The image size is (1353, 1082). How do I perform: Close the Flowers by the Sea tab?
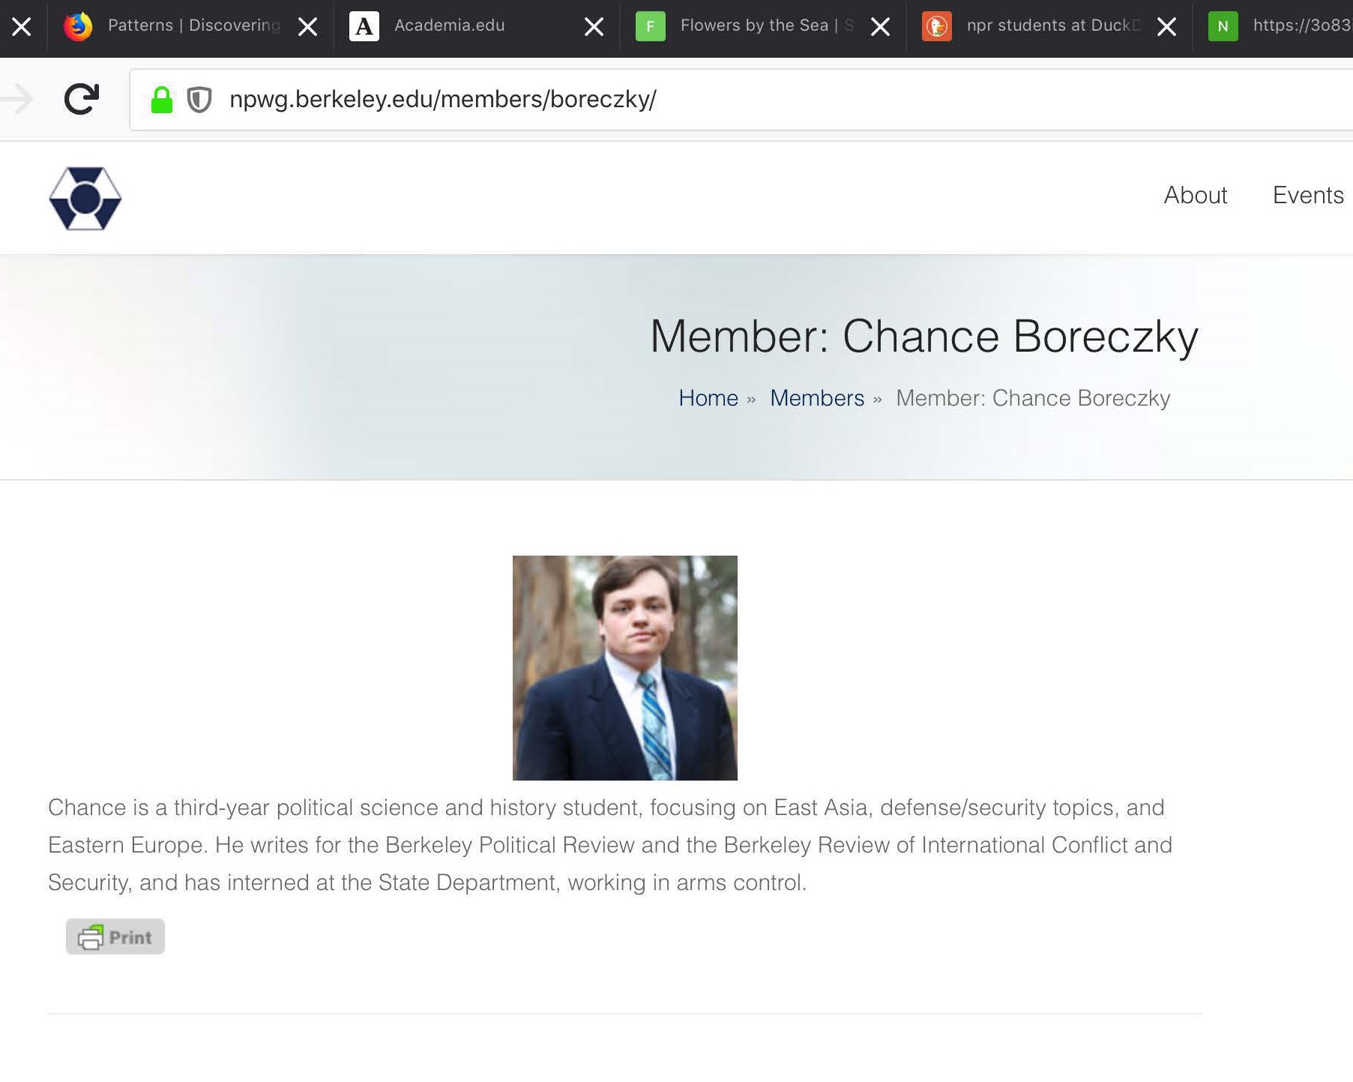(x=880, y=28)
